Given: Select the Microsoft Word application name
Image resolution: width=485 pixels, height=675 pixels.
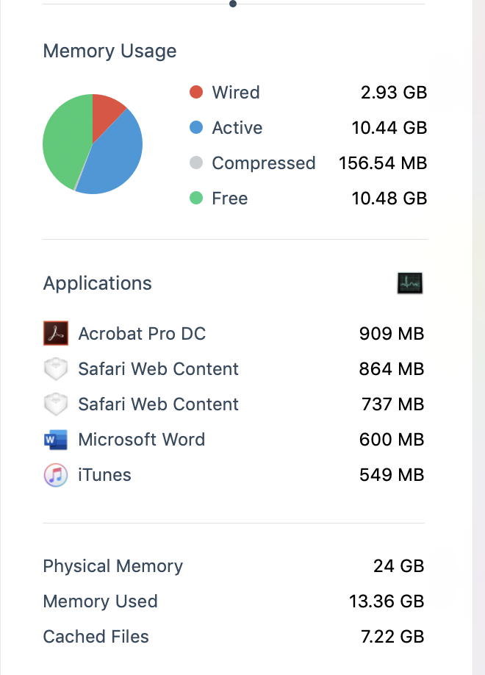Looking at the screenshot, I should [142, 440].
